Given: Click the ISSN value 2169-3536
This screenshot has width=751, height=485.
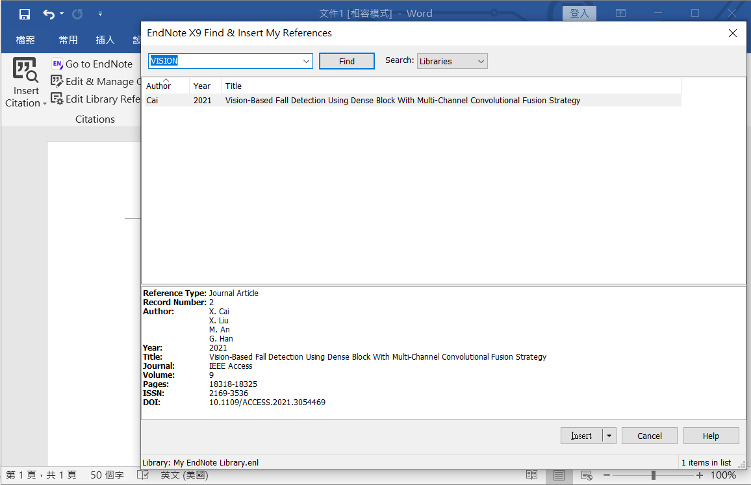Looking at the screenshot, I should pyautogui.click(x=229, y=393).
